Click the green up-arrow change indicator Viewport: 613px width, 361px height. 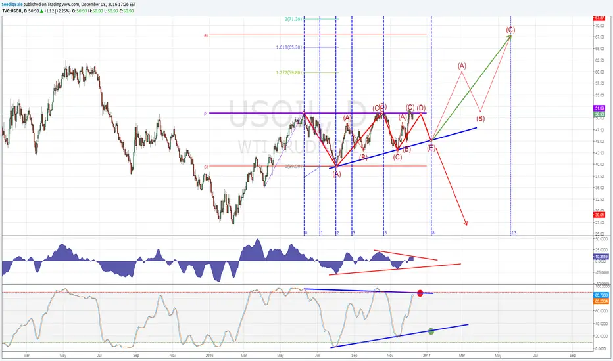pyautogui.click(x=41, y=11)
